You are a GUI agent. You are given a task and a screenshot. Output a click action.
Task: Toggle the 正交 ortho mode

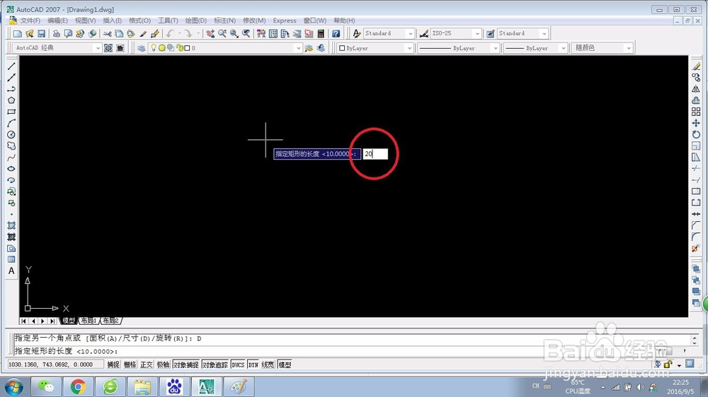(x=147, y=365)
